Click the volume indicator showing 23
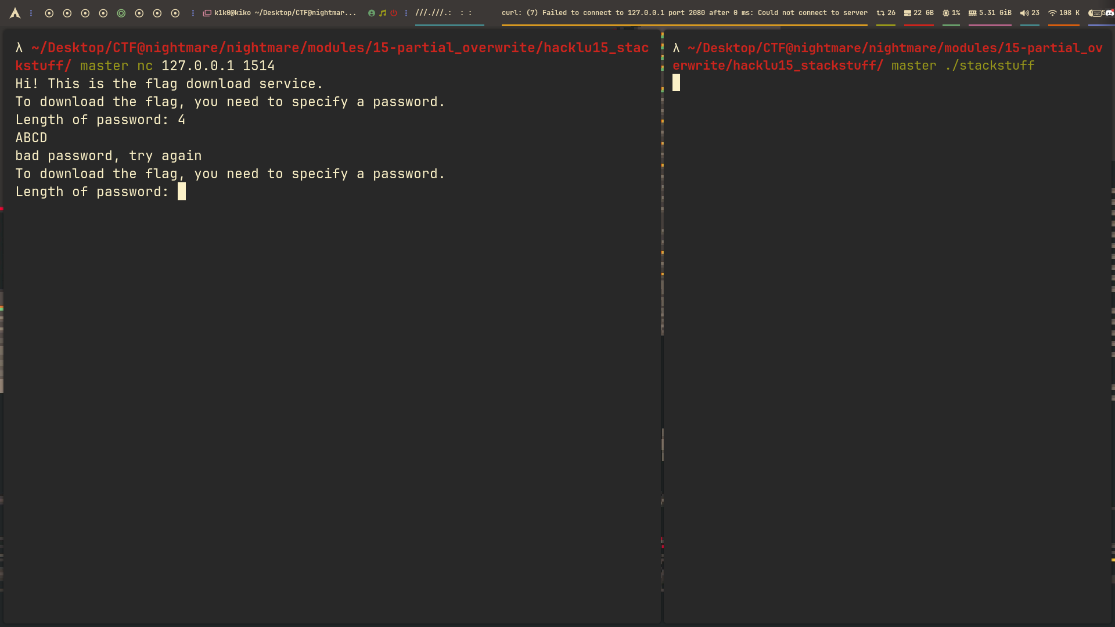1115x627 pixels. [1030, 13]
